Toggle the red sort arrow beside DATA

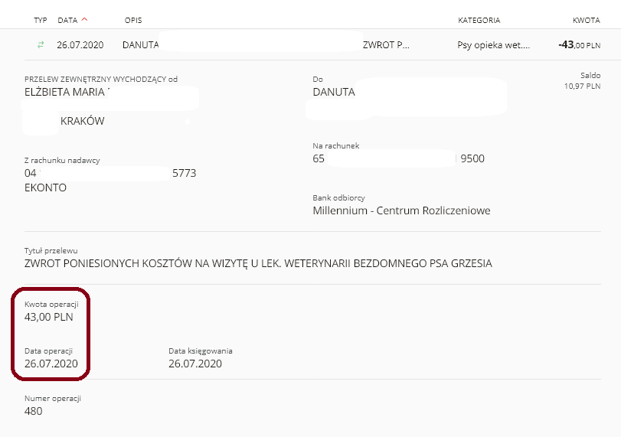pos(84,19)
